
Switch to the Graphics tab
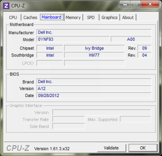[109, 17]
